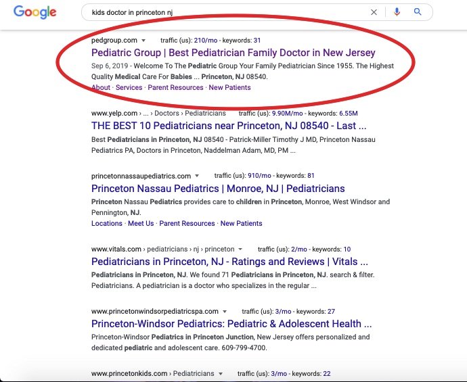Click phone number 609-799-4700 in snippet
Screen dimensions: 467x382
point(244,348)
